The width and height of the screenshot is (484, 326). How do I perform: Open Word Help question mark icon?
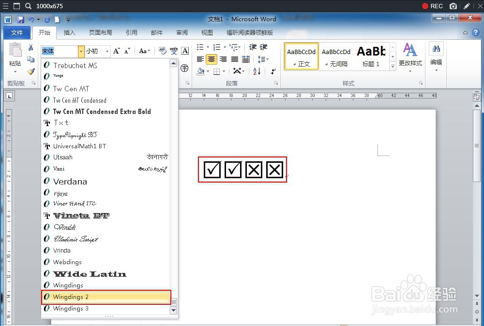tap(476, 32)
